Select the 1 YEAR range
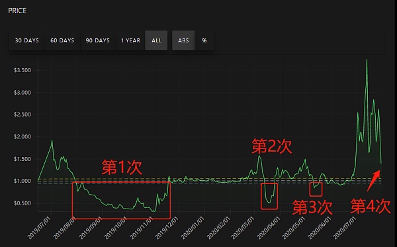The height and width of the screenshot is (247, 397). pos(130,40)
